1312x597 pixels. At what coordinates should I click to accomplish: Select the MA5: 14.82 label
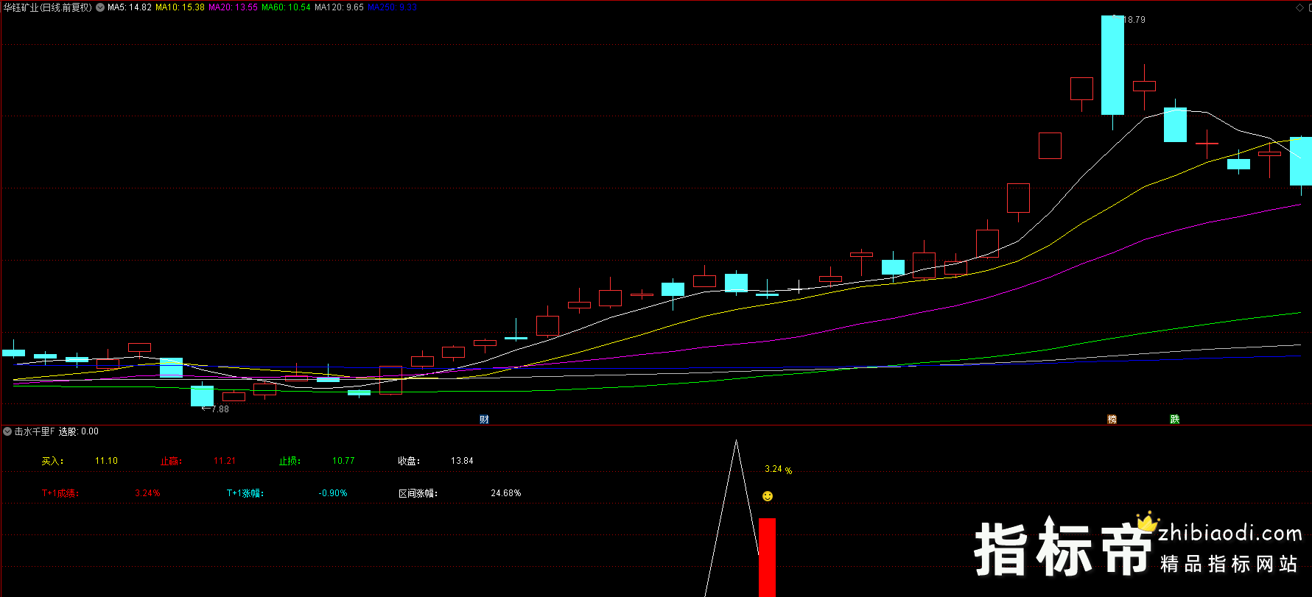130,7
